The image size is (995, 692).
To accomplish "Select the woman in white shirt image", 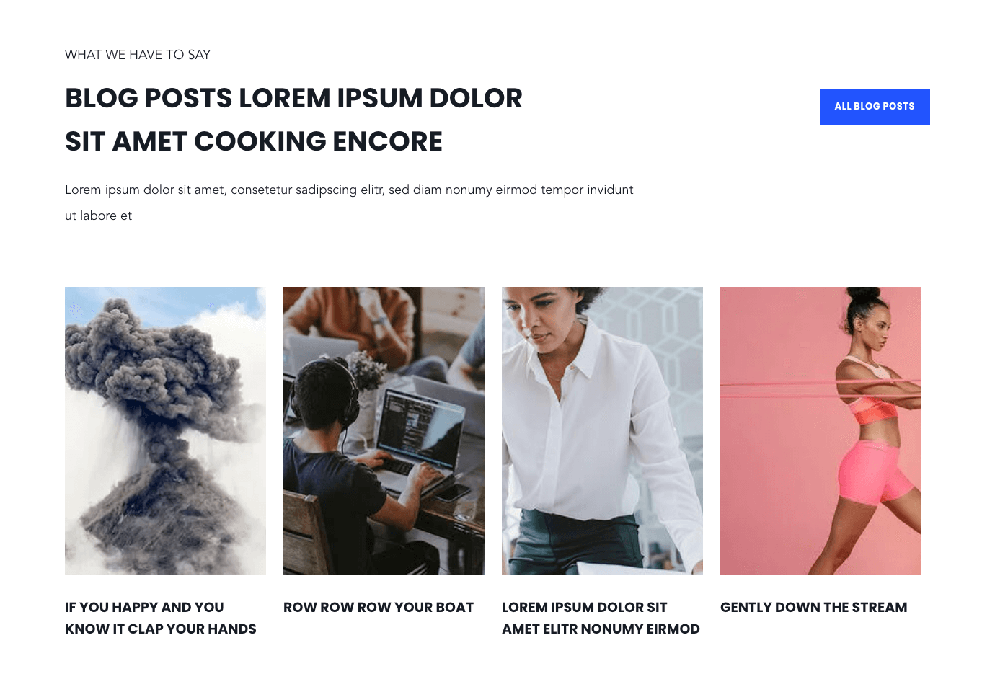I will coord(602,431).
